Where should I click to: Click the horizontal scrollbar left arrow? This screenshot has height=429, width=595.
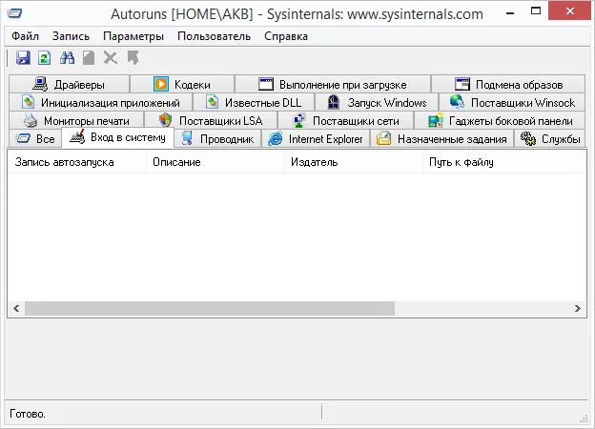pyautogui.click(x=16, y=308)
